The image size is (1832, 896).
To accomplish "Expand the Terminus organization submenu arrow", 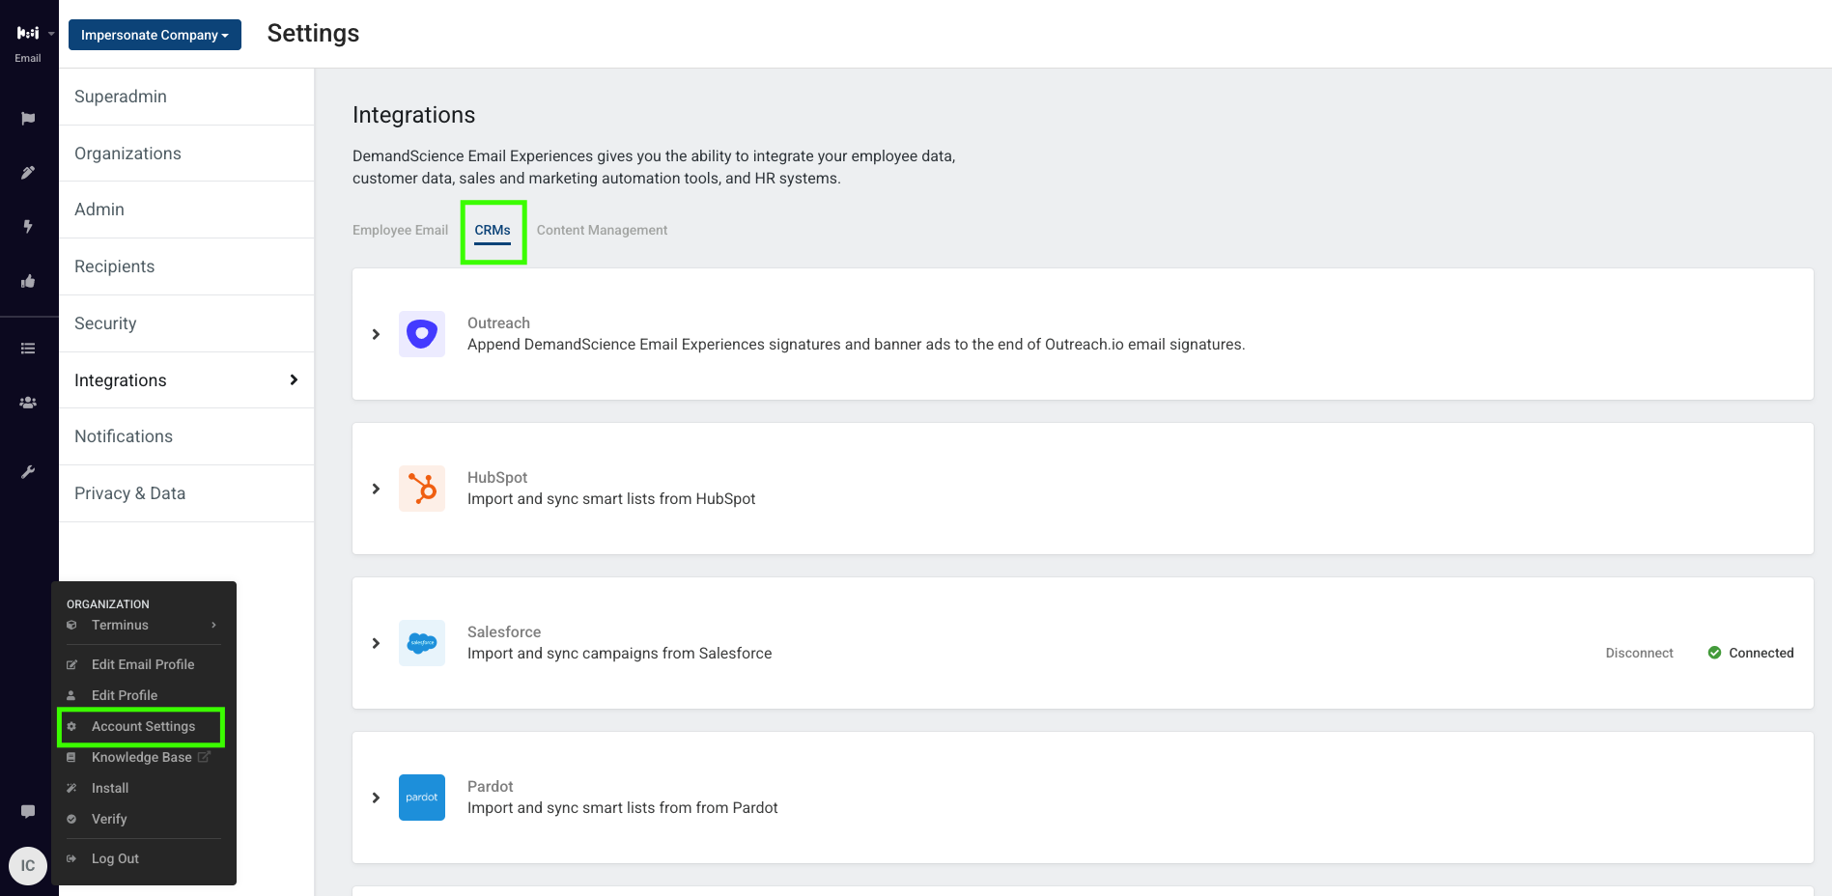I will (x=213, y=625).
